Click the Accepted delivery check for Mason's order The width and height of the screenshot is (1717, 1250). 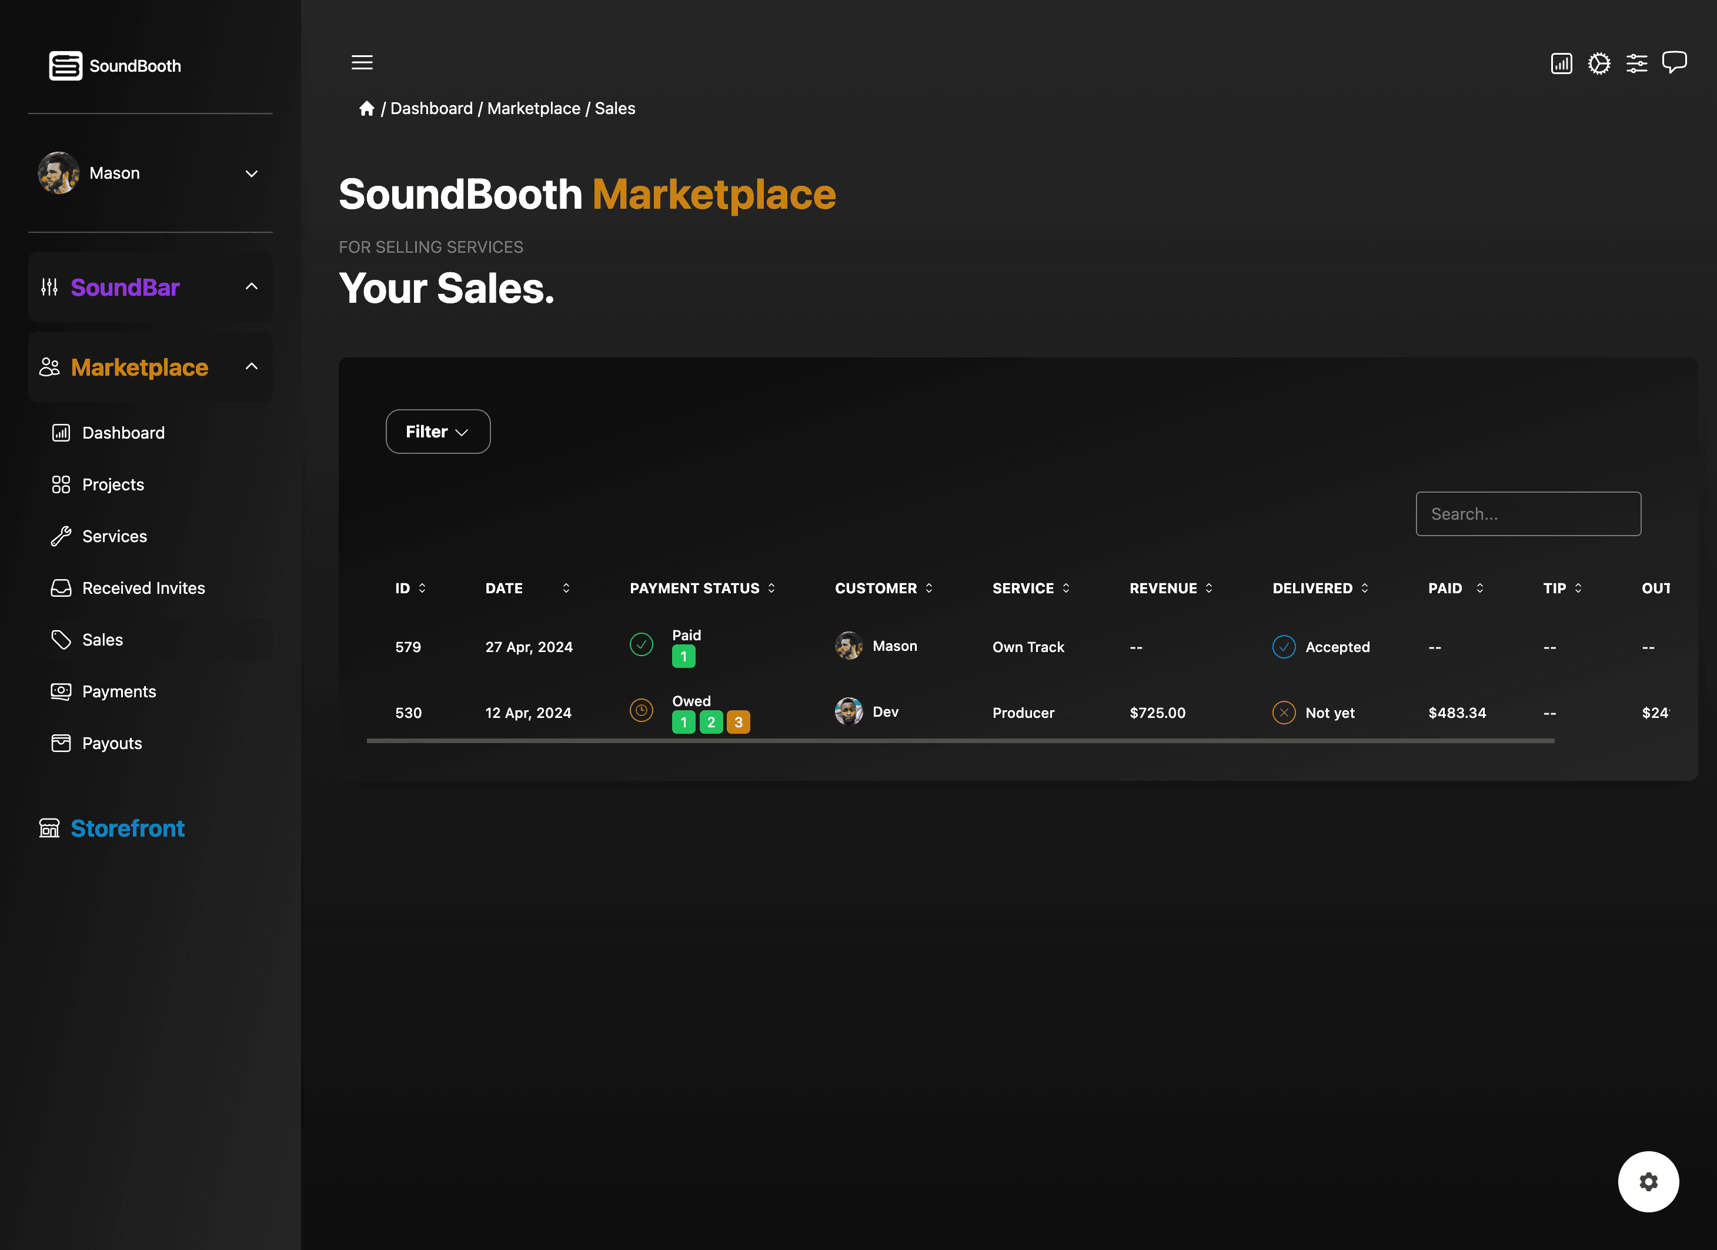[1283, 647]
